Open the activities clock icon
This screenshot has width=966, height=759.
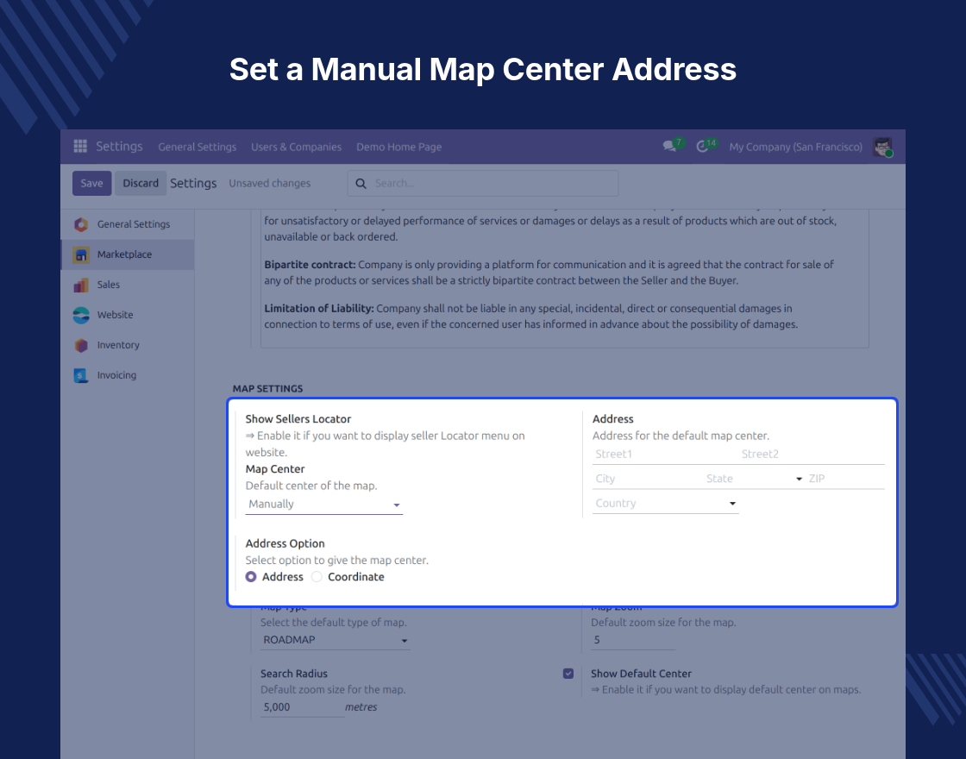coord(702,147)
